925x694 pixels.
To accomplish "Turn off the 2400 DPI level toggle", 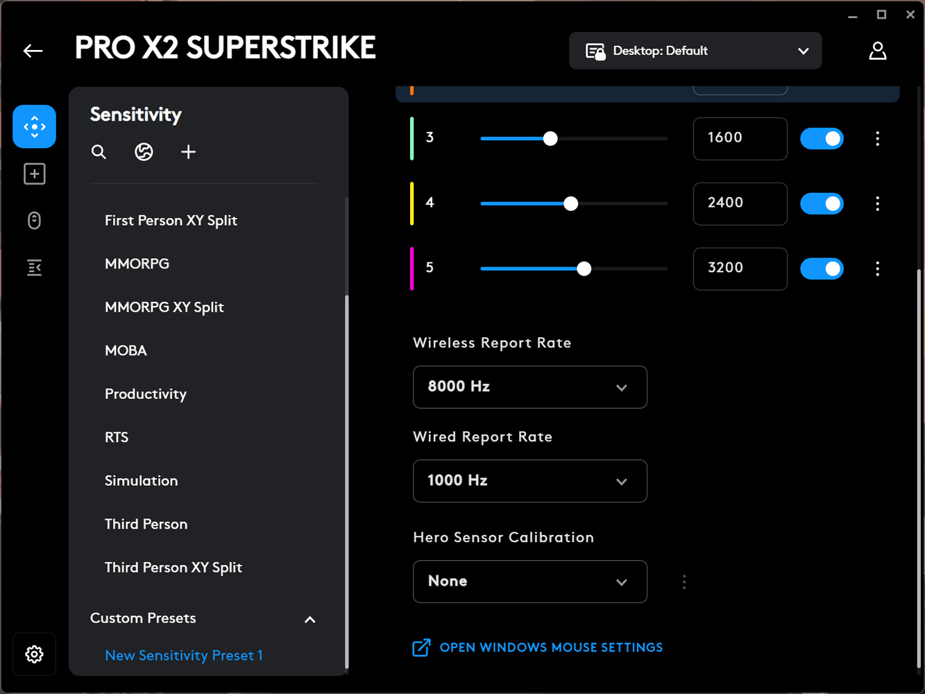I will click(x=822, y=203).
